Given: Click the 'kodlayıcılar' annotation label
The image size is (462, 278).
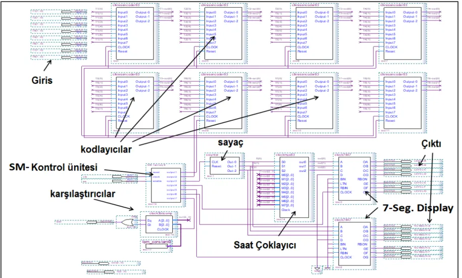Looking at the screenshot, I should pos(106,149).
